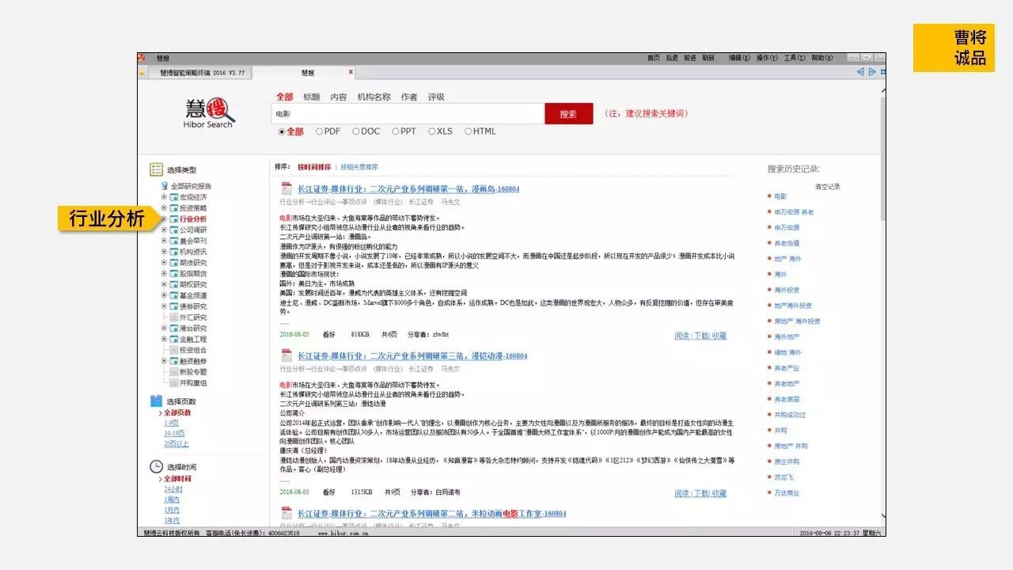Click the 全部研究报告 root icon
The image size is (1013, 570).
click(x=165, y=186)
